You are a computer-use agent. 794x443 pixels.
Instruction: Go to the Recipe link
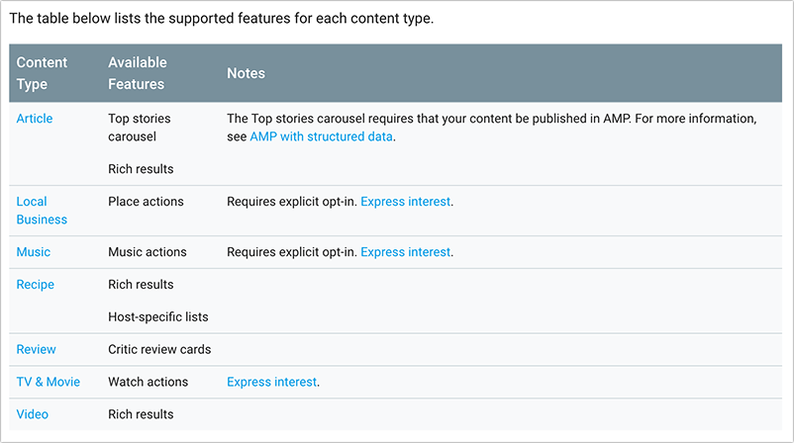point(36,285)
